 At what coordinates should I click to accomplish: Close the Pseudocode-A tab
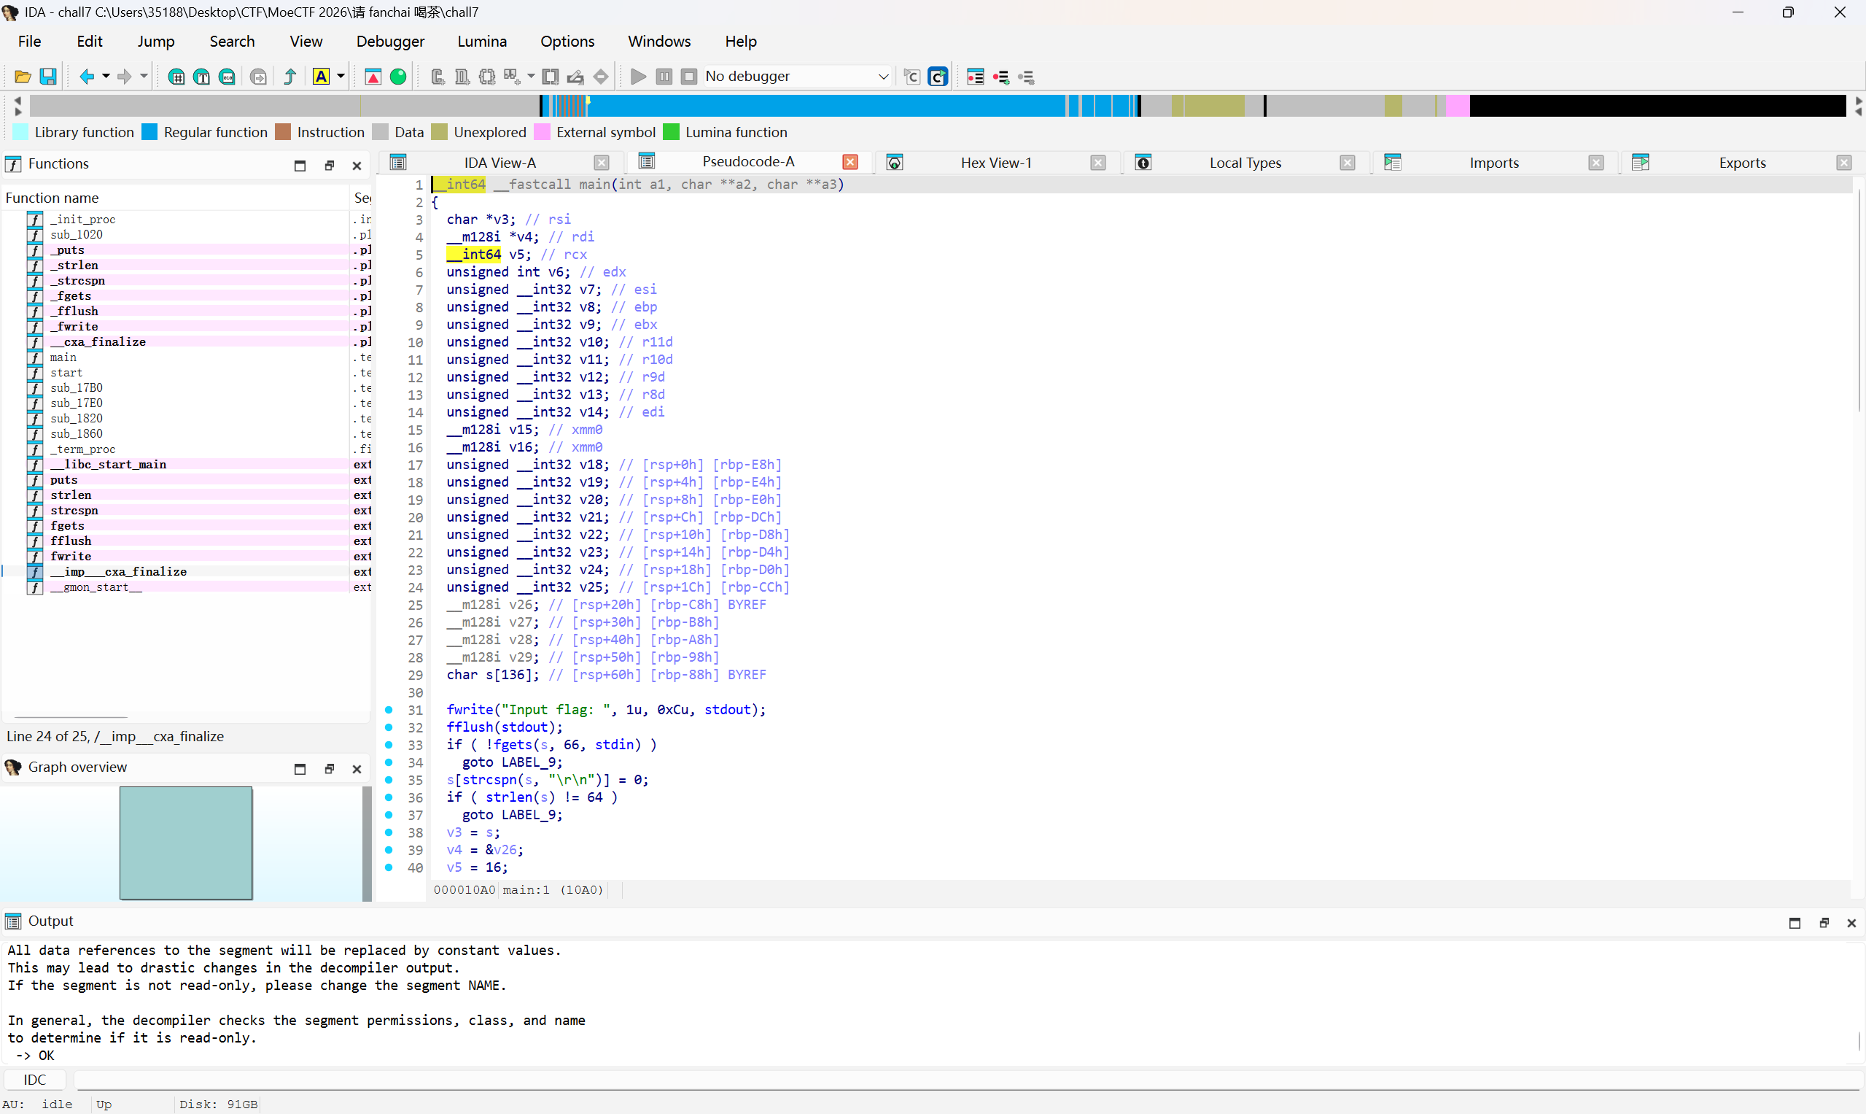[850, 162]
